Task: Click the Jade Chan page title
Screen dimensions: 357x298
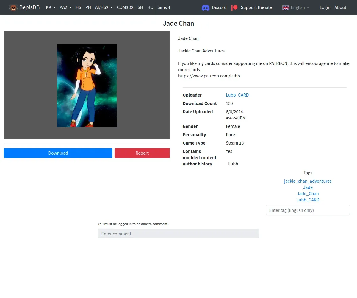Action: [178, 23]
